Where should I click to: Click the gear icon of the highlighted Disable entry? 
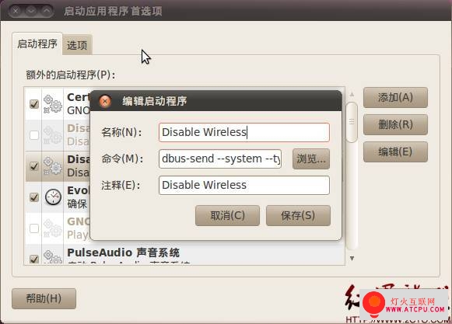point(52,166)
